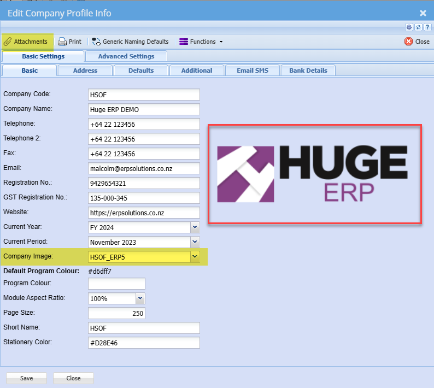Click the HUGE ERP company logo image
Screen dimensions: 434x388
click(312, 174)
